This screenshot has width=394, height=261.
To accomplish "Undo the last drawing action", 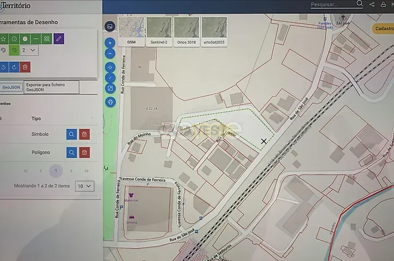I will [4, 67].
